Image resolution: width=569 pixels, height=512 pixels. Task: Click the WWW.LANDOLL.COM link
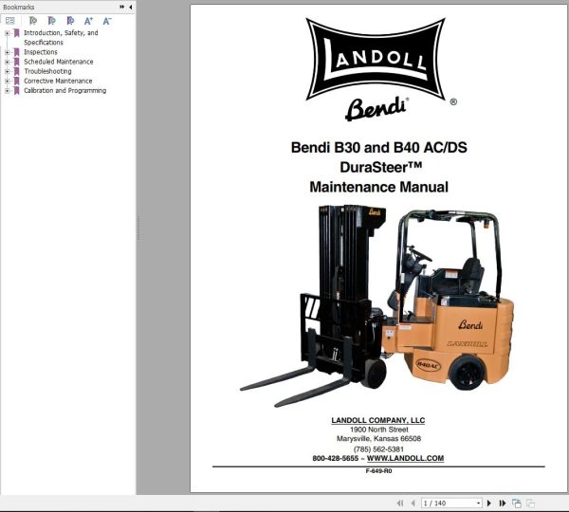405,458
